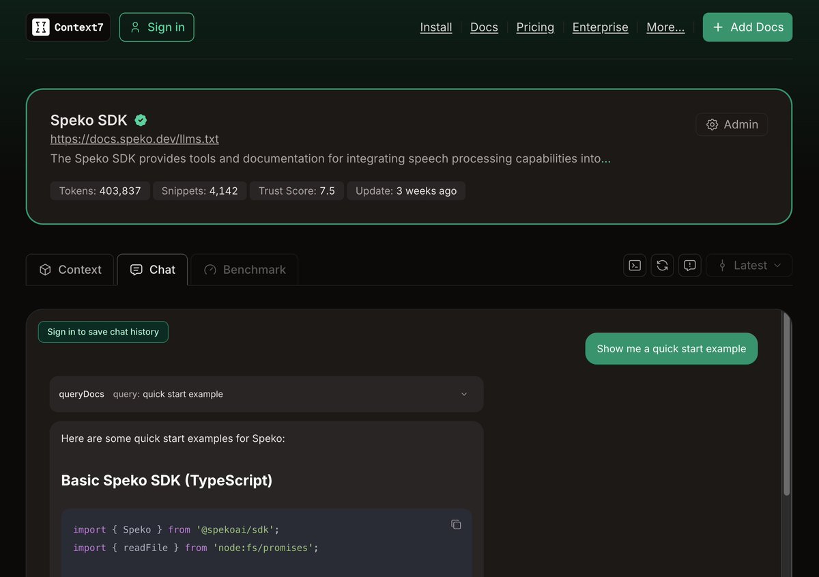Viewport: 819px width, 577px height.
Task: Click the Tokens: 403,837 badge
Action: coord(100,191)
